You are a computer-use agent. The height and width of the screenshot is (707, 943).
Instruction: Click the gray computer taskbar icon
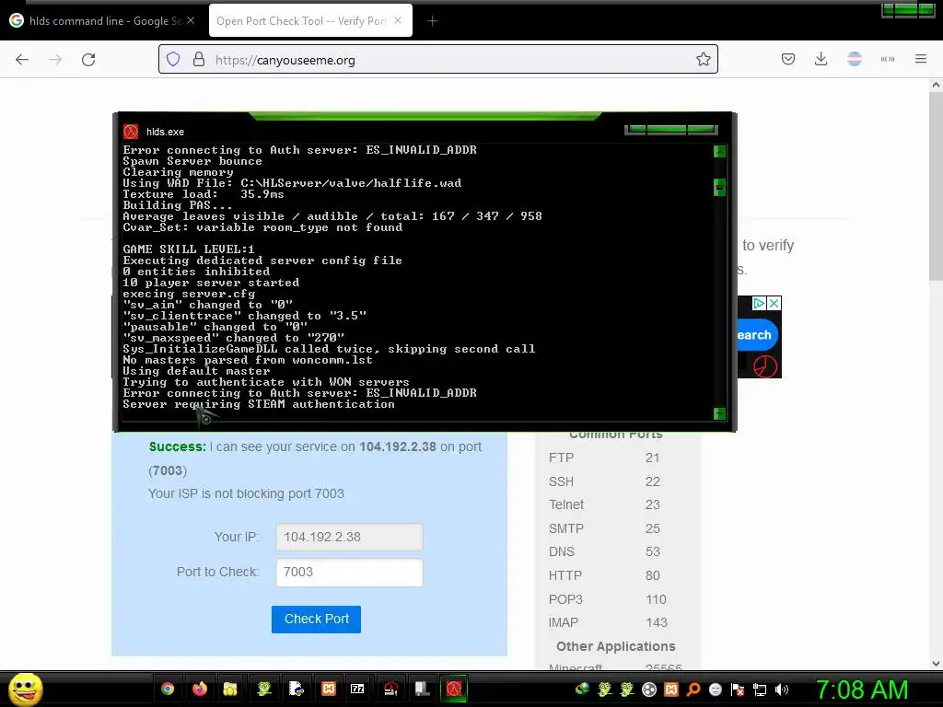pos(422,689)
